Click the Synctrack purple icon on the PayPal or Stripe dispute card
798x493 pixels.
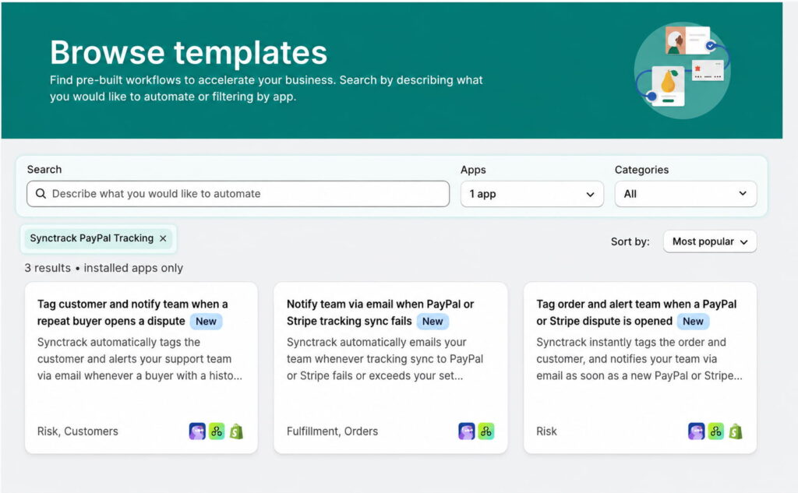(697, 431)
